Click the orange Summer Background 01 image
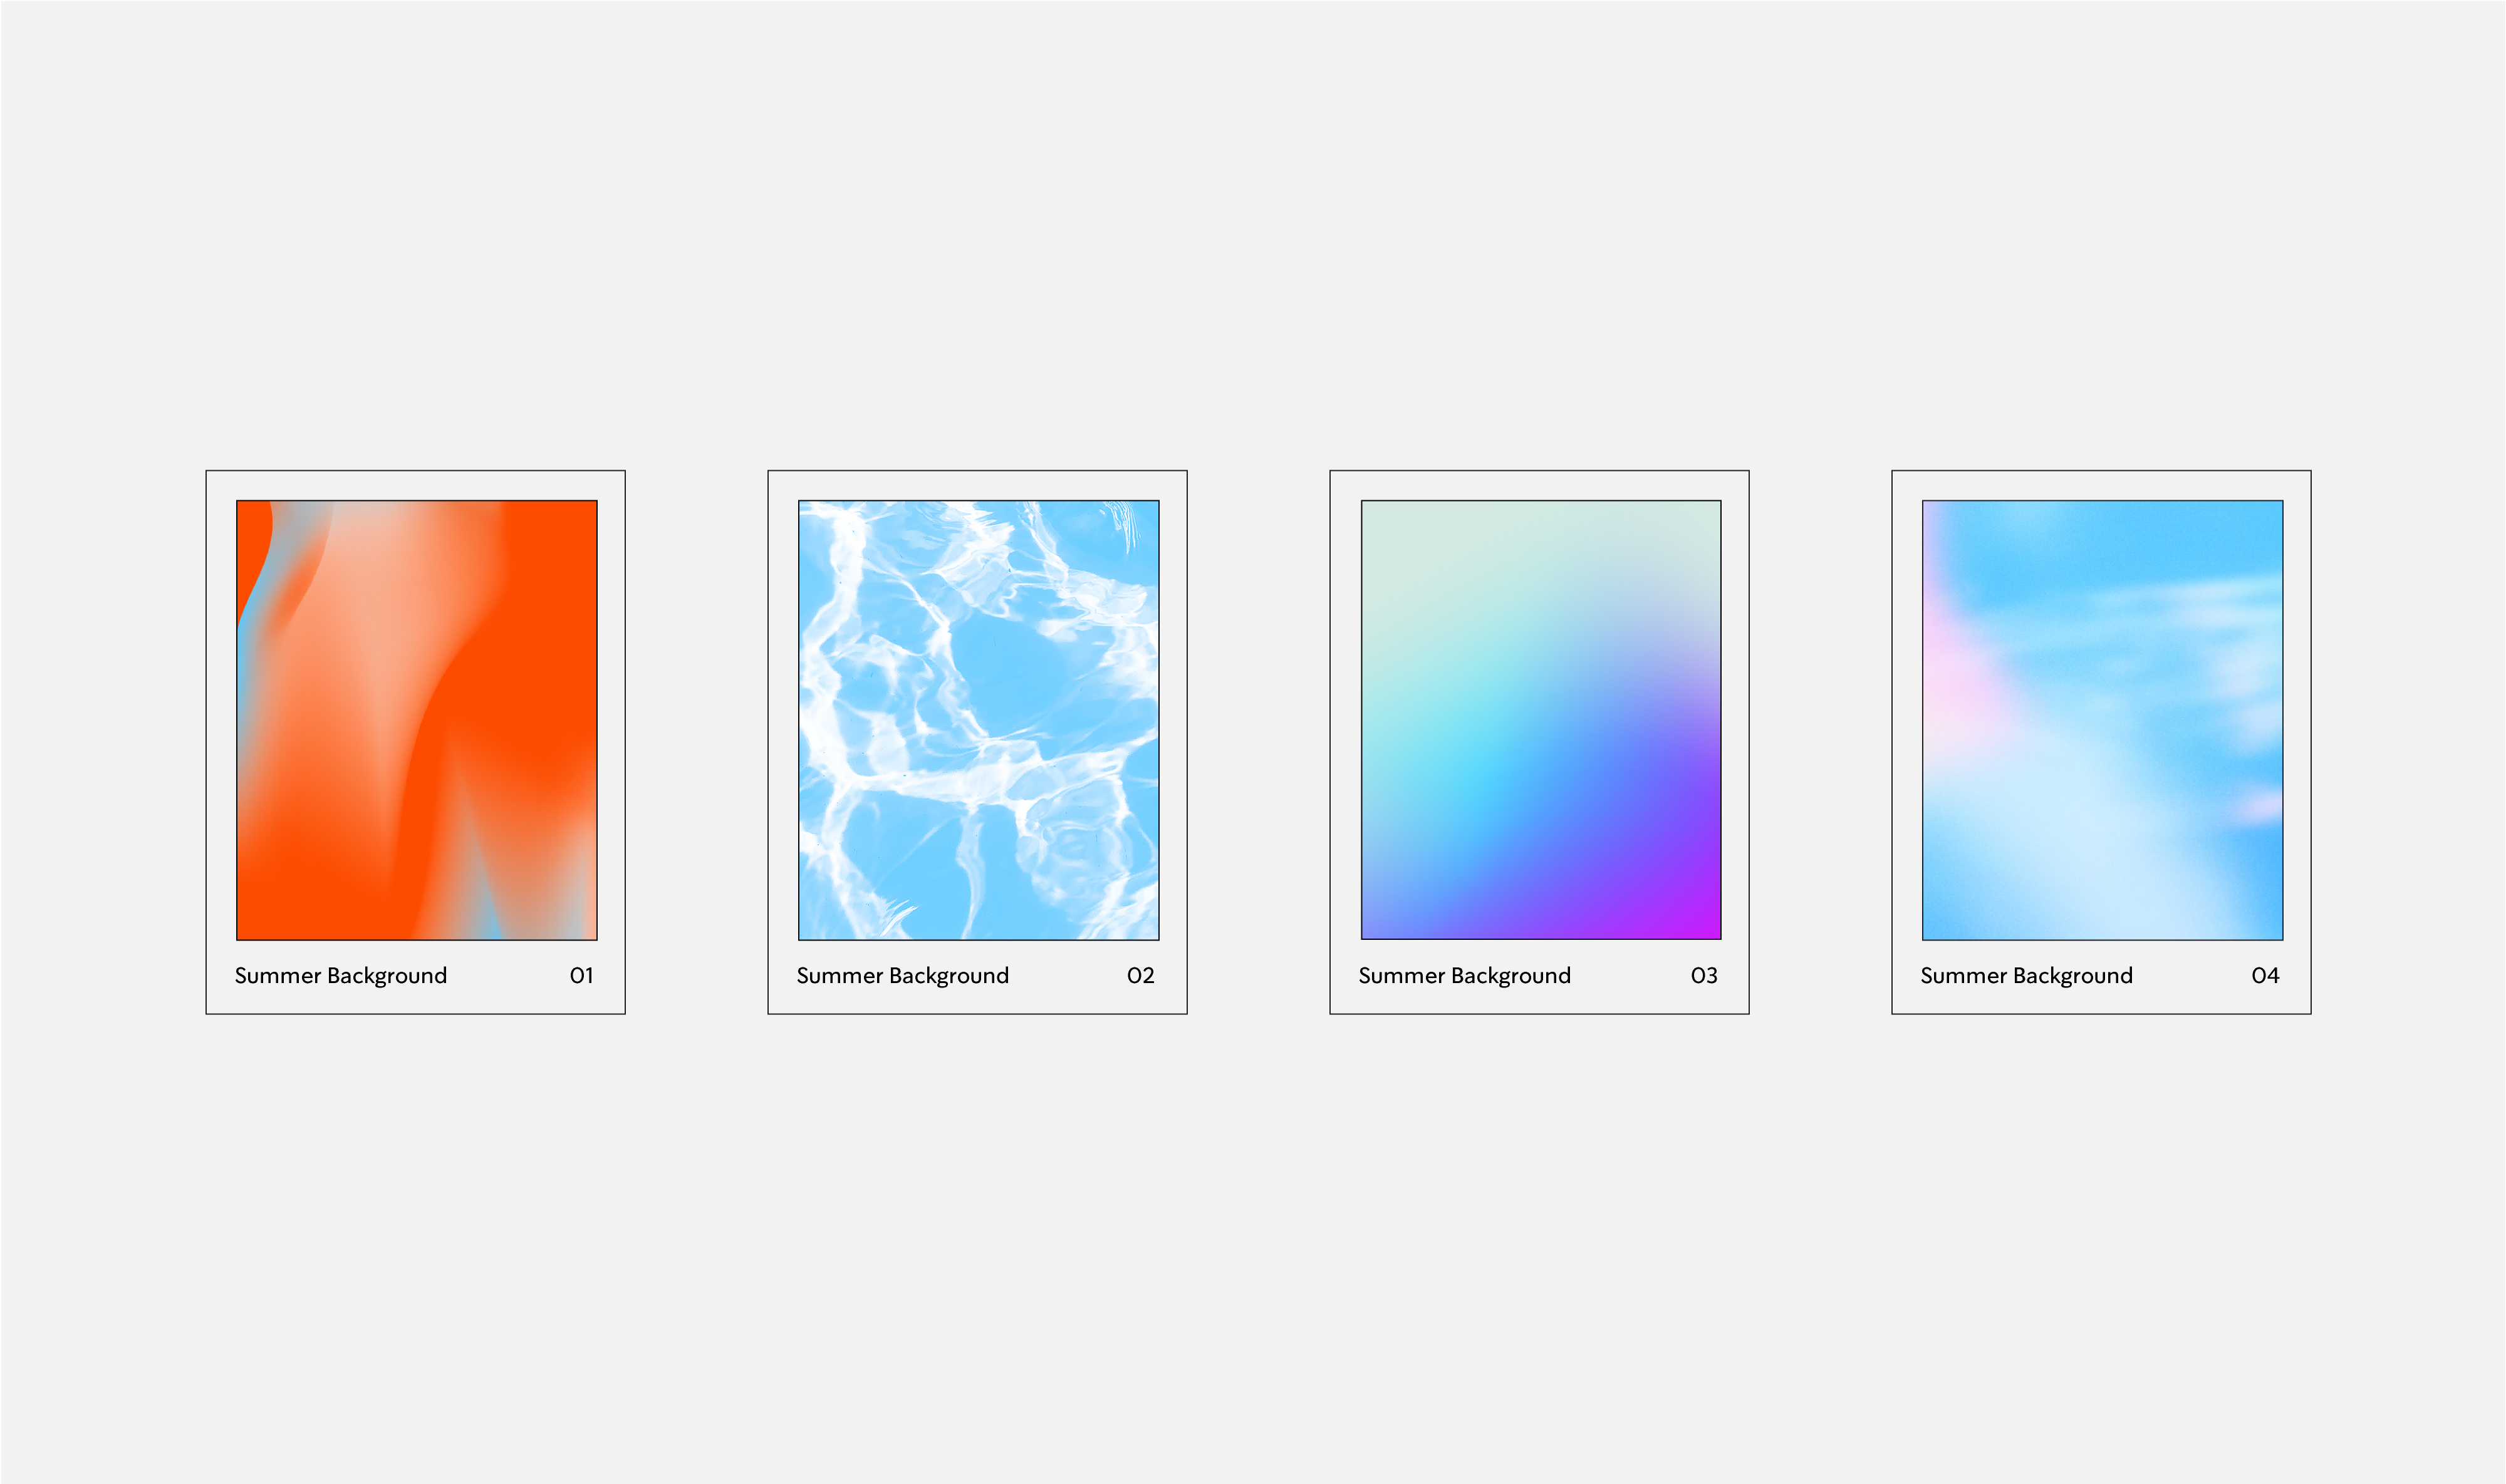Viewport: 2506px width, 1484px height. (x=416, y=720)
